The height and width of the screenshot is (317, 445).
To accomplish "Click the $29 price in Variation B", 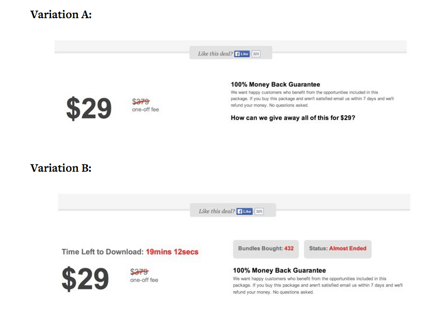I will click(x=85, y=279).
